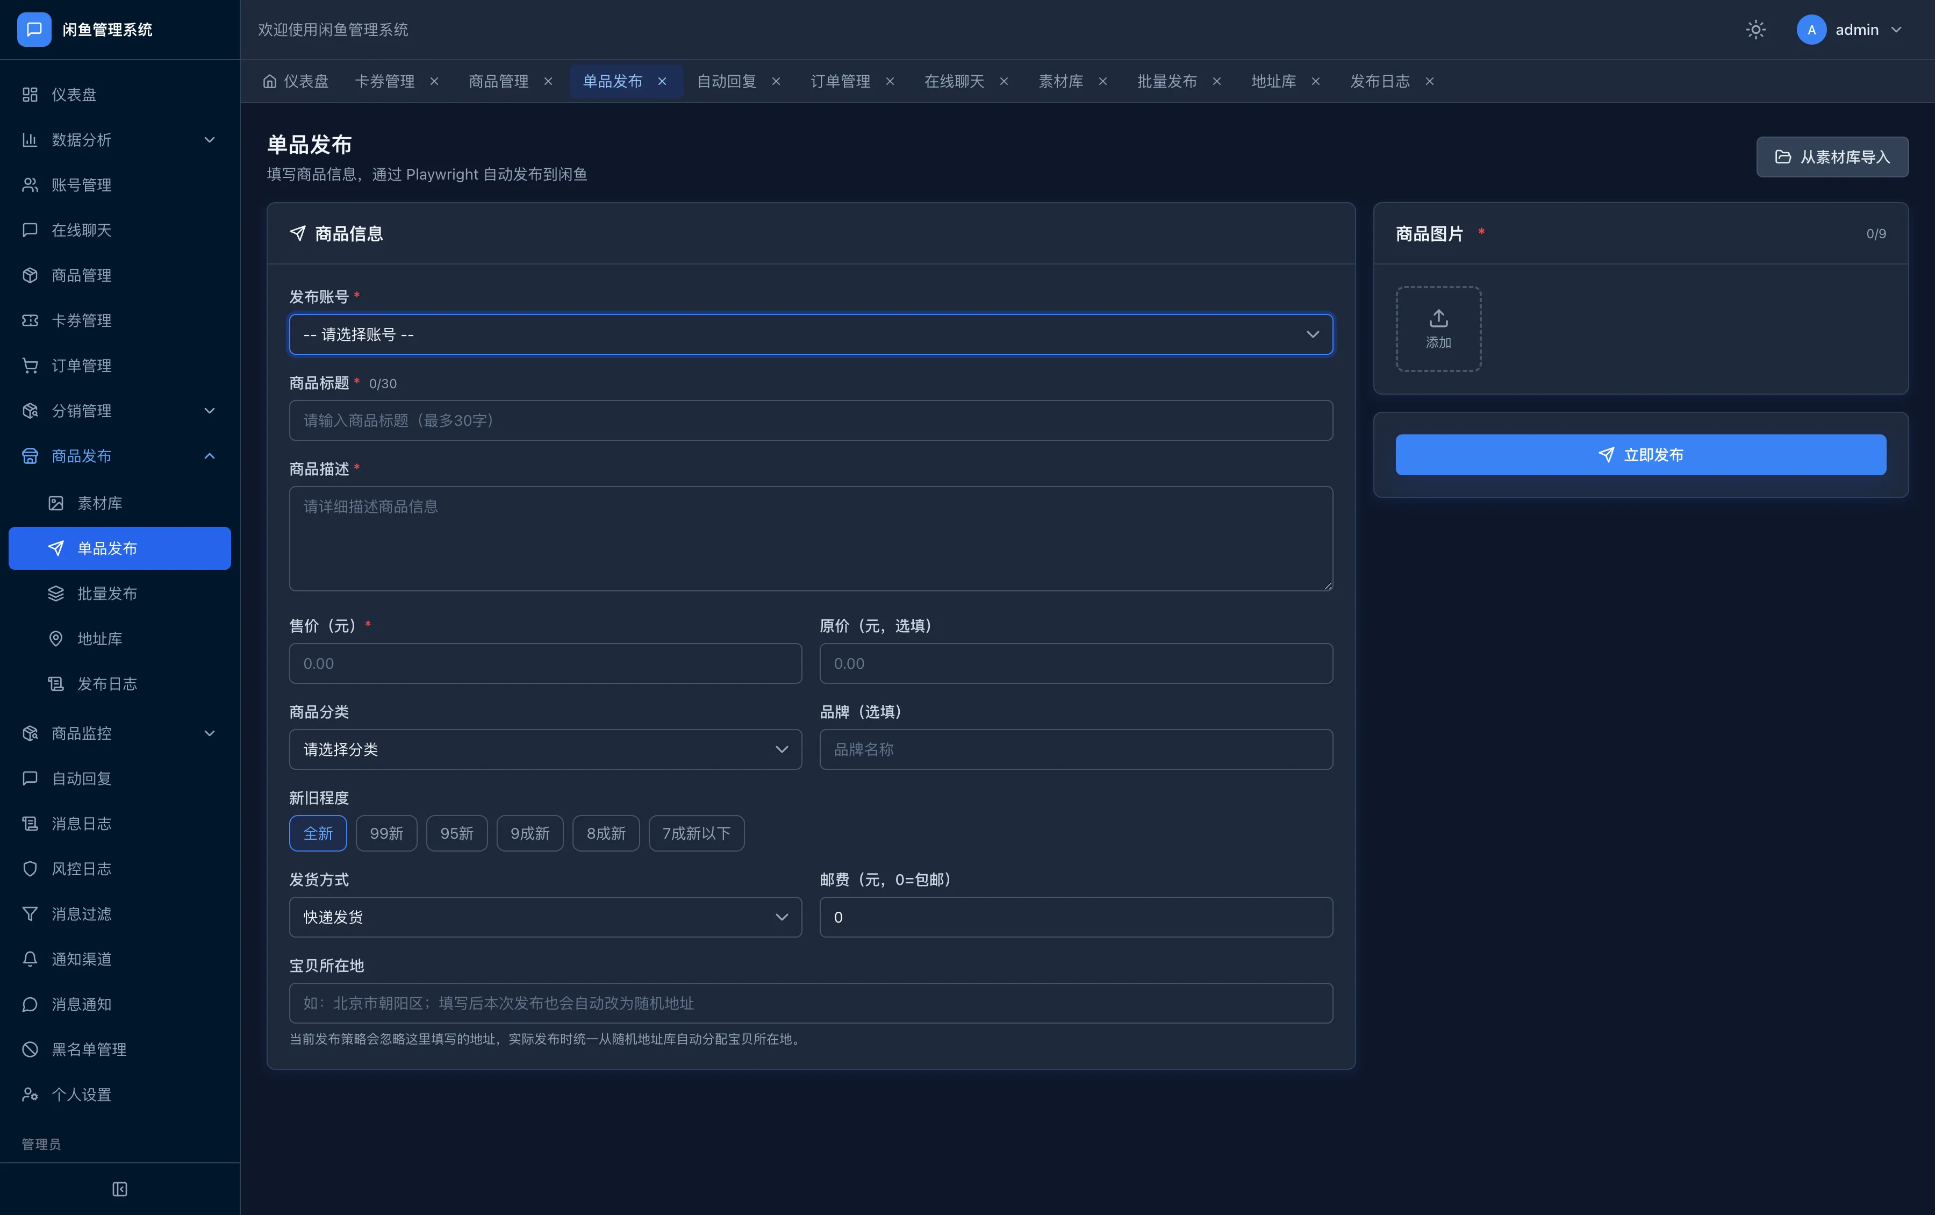Click the 立即发布 button
The width and height of the screenshot is (1935, 1215).
click(1640, 455)
